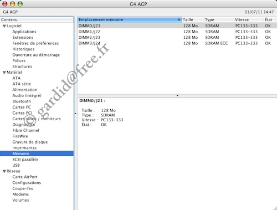Open Cartes vidéo / moniteurs entry

tap(37, 119)
